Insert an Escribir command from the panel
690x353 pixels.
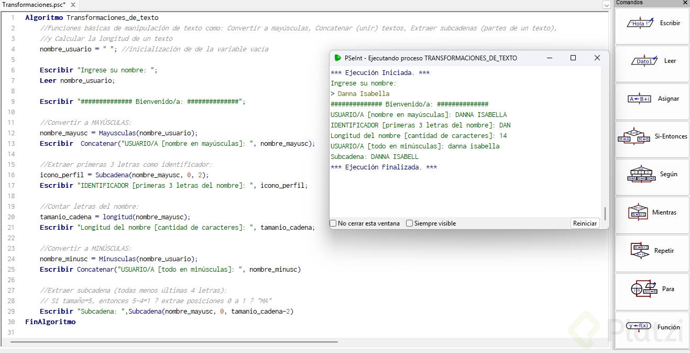[x=652, y=24]
